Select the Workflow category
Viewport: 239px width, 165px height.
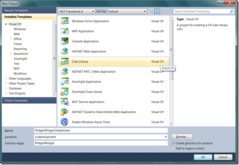[x=20, y=74]
